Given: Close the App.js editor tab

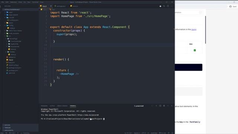Looking at the screenshot, I should [51, 6].
